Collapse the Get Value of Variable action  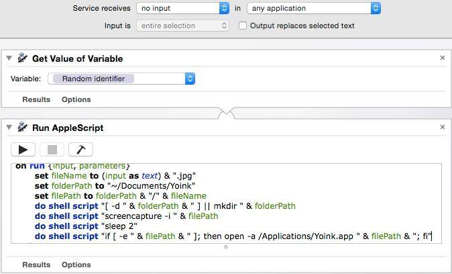tap(9, 58)
